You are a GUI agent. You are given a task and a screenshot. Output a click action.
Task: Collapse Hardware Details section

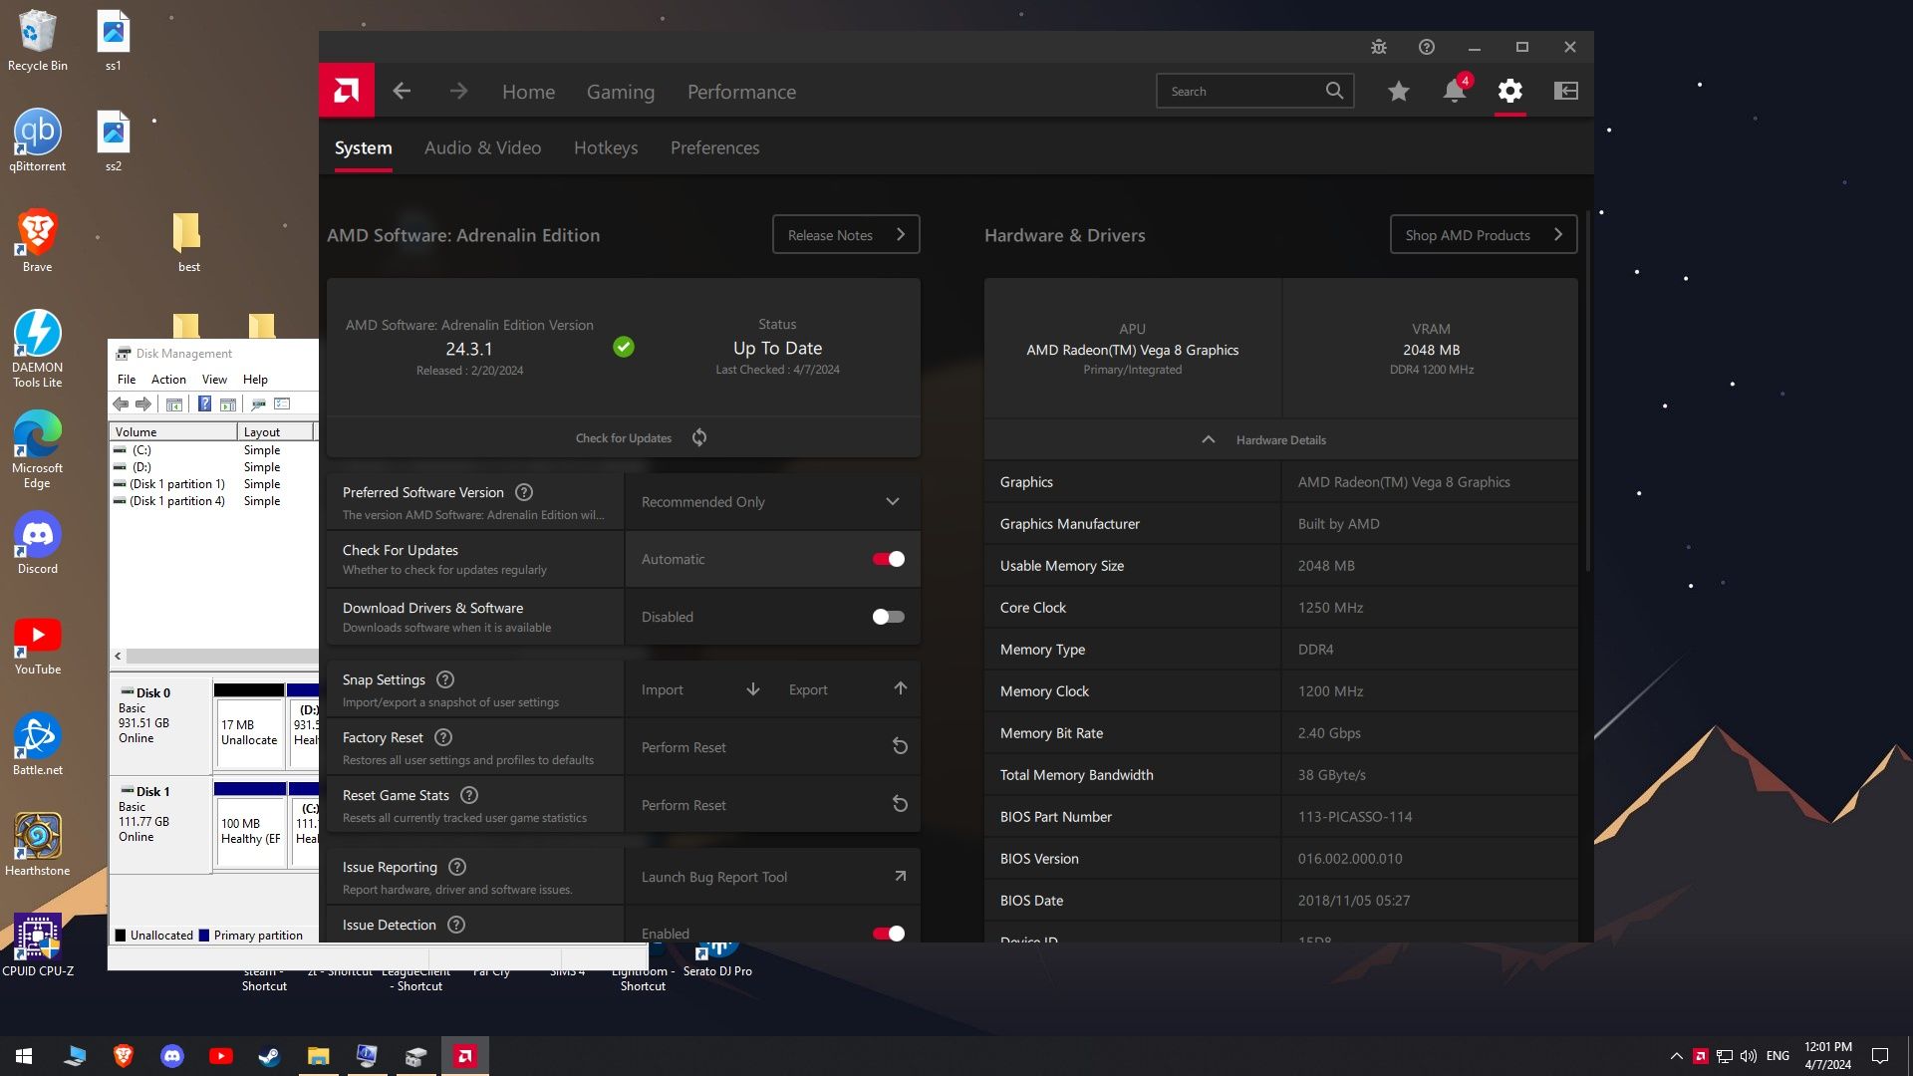1280,439
